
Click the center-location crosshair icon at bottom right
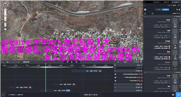coord(173,95)
